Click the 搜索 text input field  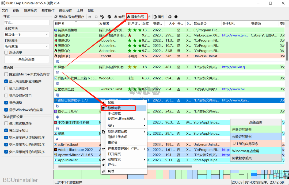[26, 23]
